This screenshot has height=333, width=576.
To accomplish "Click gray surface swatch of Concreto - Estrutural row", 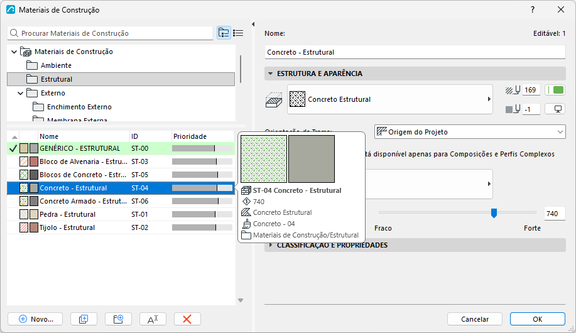I will [x=34, y=188].
